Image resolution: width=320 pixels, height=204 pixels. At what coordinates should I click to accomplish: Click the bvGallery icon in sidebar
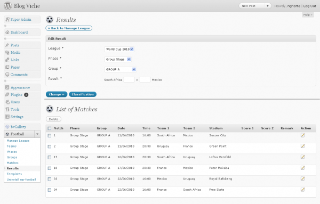pyautogui.click(x=7, y=127)
